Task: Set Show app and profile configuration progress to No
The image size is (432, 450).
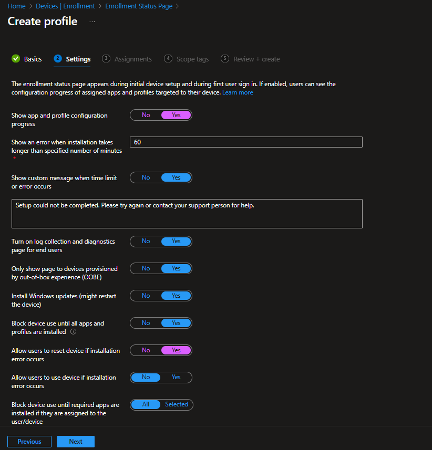Action: point(146,115)
